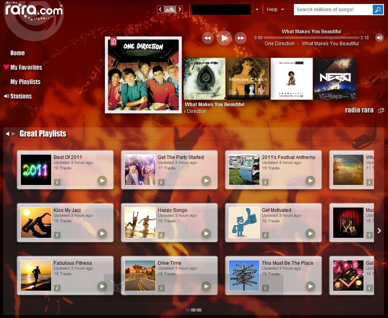Skip back to the previous track

[207, 38]
